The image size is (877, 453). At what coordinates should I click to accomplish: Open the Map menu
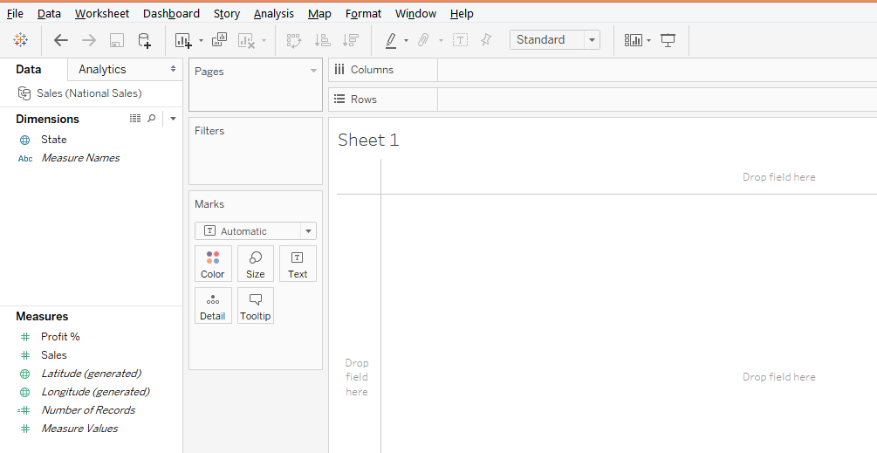[x=319, y=13]
